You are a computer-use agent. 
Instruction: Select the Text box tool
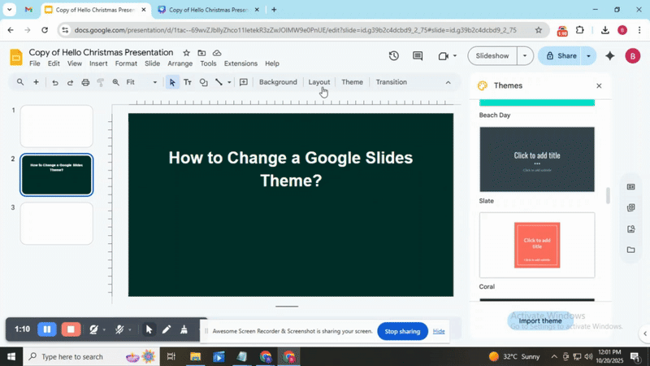click(188, 82)
